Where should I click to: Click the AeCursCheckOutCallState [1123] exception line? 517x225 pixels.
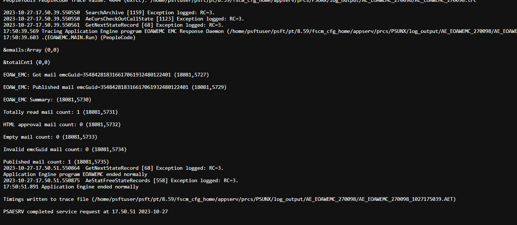click(124, 19)
